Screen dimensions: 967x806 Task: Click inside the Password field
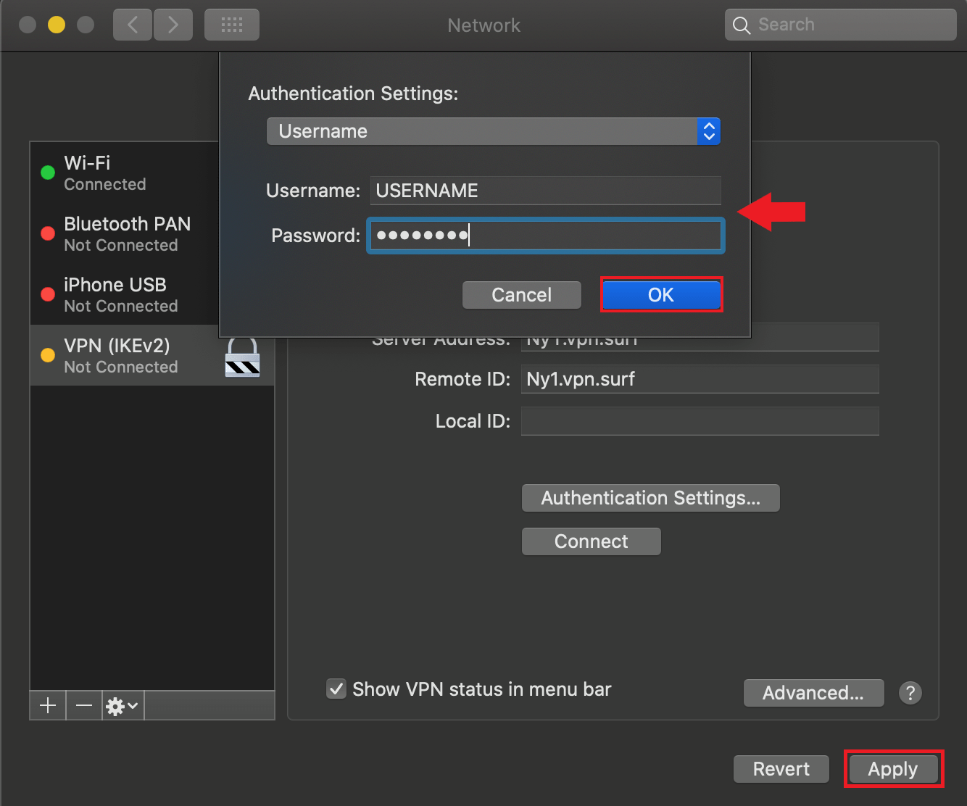pyautogui.click(x=545, y=236)
